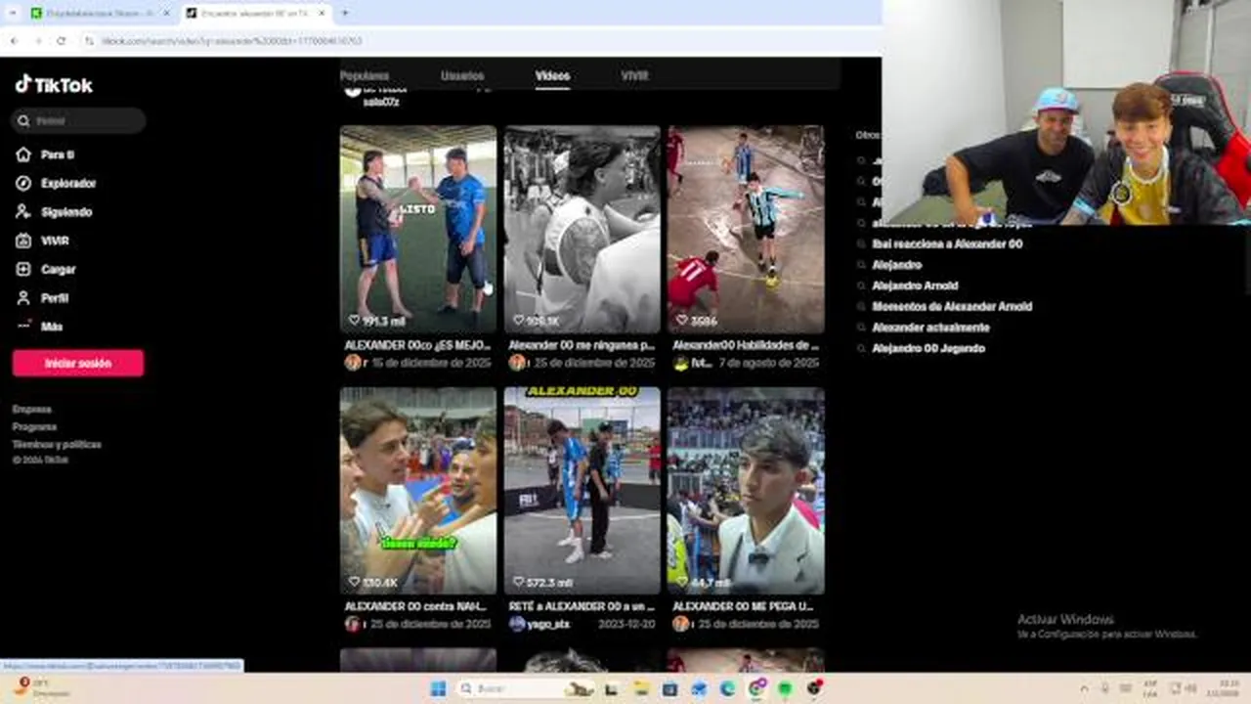The image size is (1251, 704).
Task: Open the black-and-white 'Alexander 00 me ninguneа' video
Action: pos(582,229)
